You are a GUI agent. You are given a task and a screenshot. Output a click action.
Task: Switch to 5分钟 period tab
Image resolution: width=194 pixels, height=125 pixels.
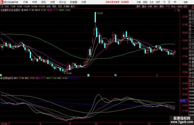click(x=19, y=6)
